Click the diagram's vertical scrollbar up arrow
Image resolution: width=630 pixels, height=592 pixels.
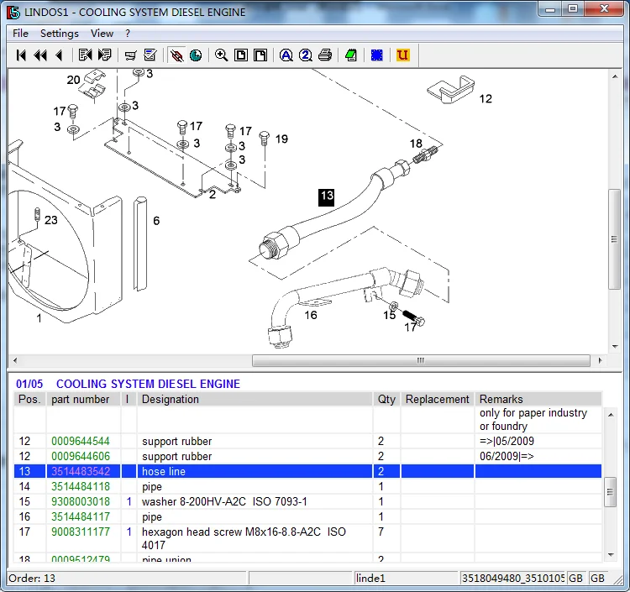(615, 76)
